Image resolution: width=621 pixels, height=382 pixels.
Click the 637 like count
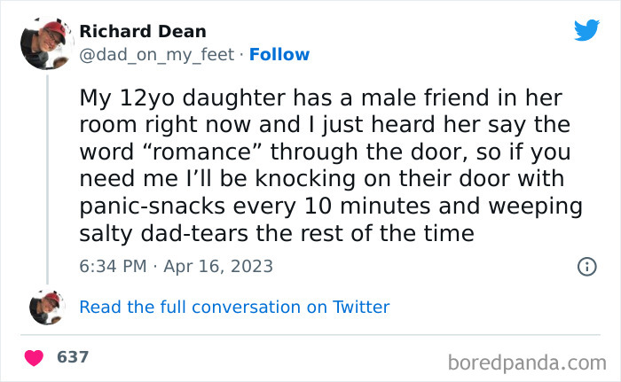pos(73,357)
